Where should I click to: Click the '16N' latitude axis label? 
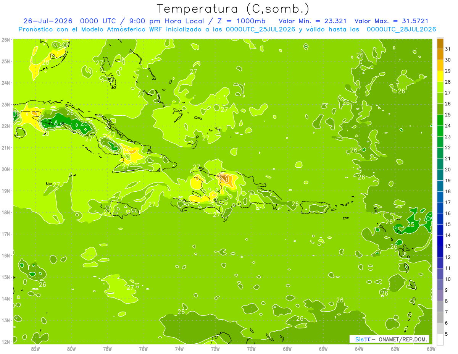(6, 255)
